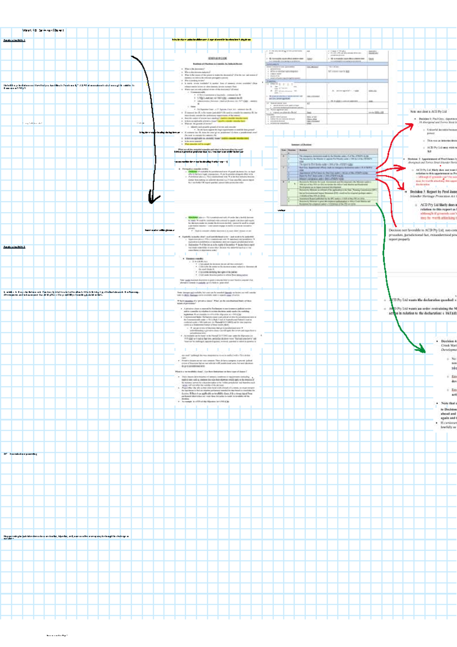Click the black hand-drawn curved arrow's arrowhead
The width and height of the screenshot is (457, 647).
(x=154, y=199)
